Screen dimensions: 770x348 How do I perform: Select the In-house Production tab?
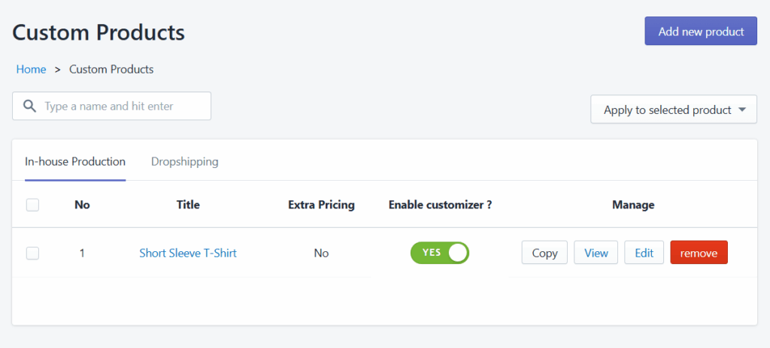[75, 161]
